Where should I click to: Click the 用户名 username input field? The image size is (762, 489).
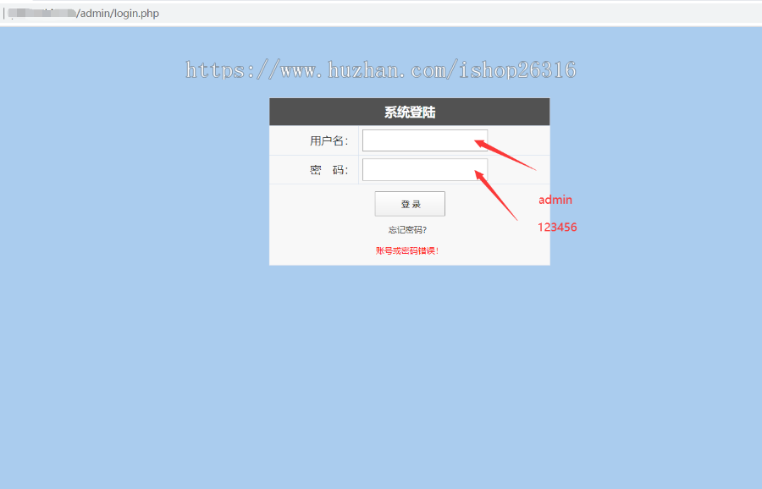pos(425,140)
